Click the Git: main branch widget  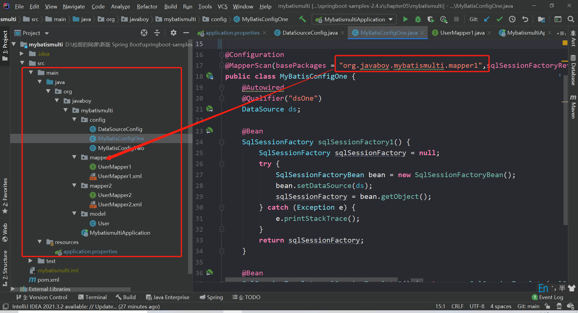click(x=528, y=307)
